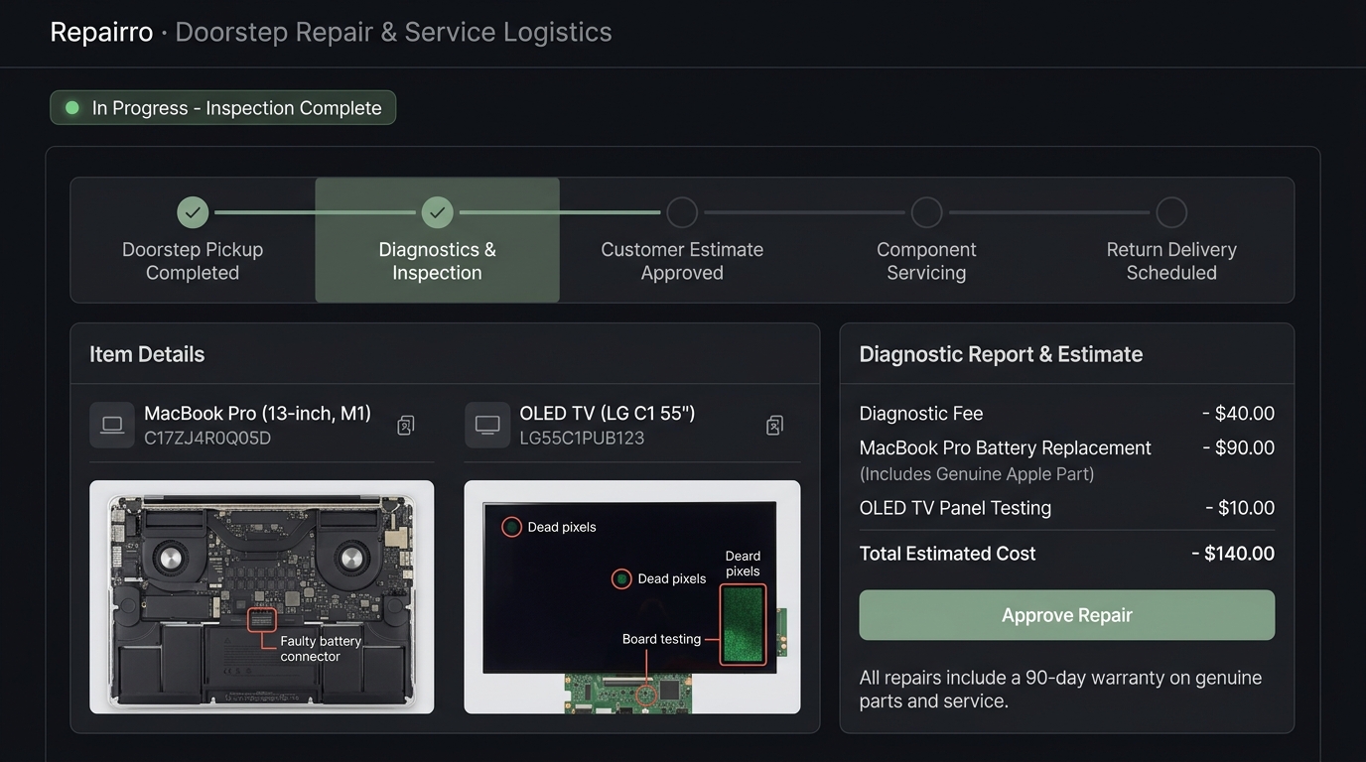
Task: Click the Faulty battery connector annotation
Action: pos(321,649)
